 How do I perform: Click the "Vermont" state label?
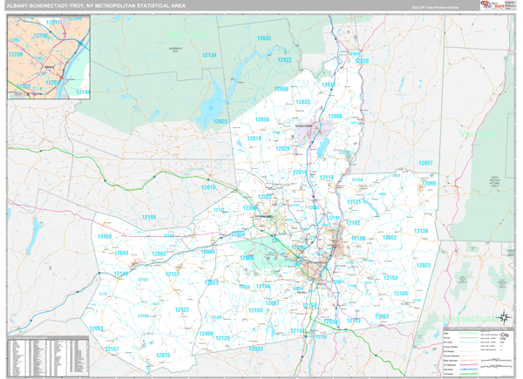478,134
